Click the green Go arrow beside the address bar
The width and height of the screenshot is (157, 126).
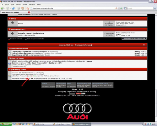point(122,8)
